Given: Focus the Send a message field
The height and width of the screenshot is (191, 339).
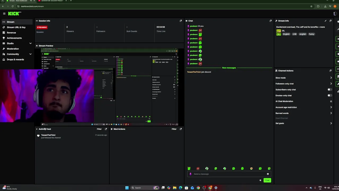Looking at the screenshot, I should coord(229,174).
